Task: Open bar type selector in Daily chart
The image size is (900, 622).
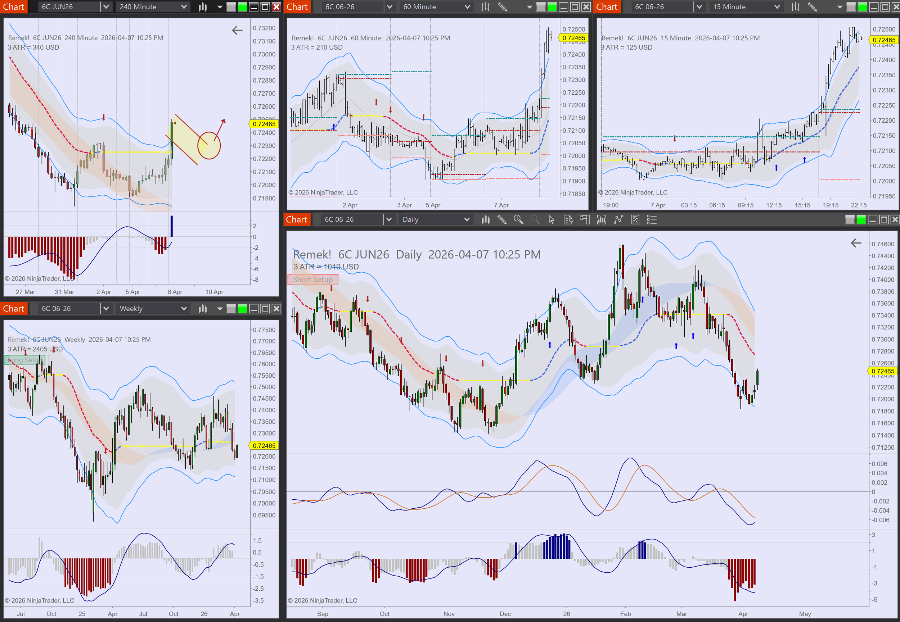Action: point(485,220)
